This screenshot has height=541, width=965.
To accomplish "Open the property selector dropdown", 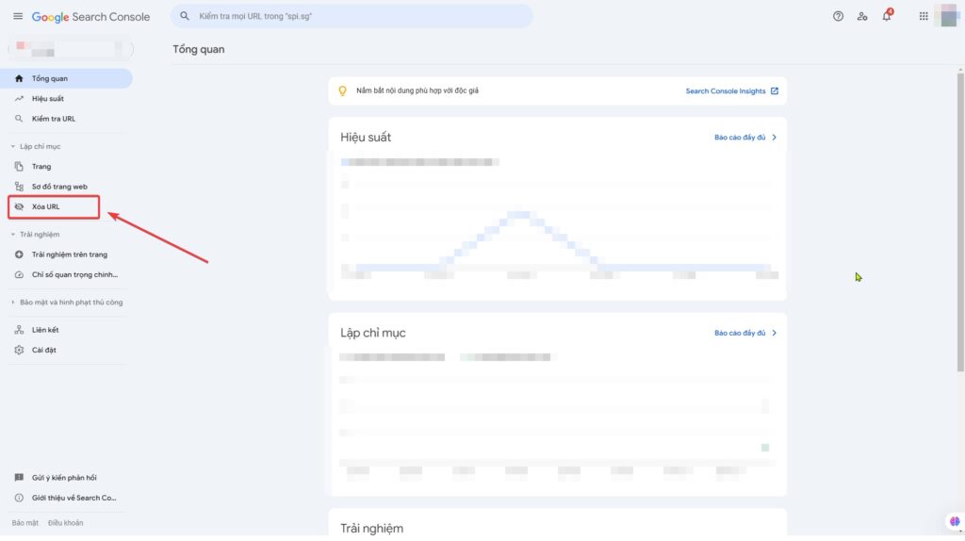I will [x=71, y=49].
